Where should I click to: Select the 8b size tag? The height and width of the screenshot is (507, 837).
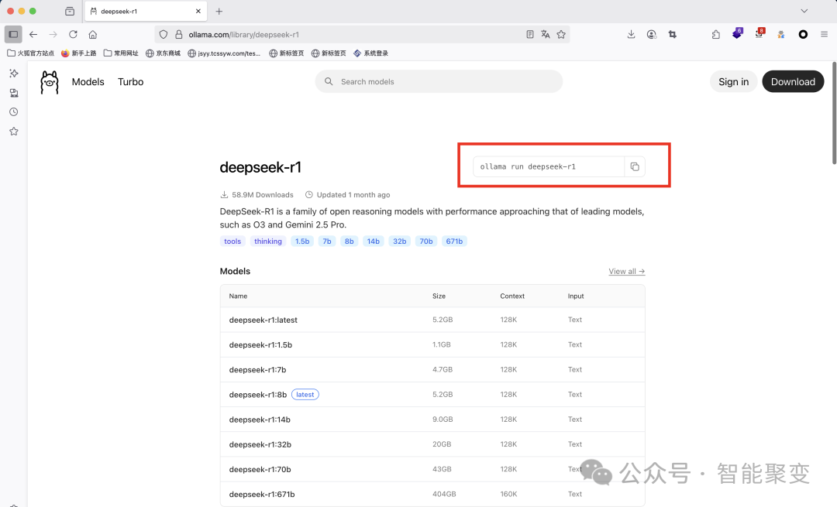(x=349, y=242)
